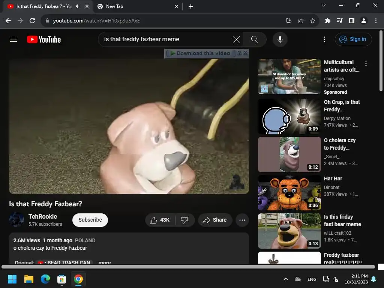Open TehRookie channel name link

click(43, 216)
